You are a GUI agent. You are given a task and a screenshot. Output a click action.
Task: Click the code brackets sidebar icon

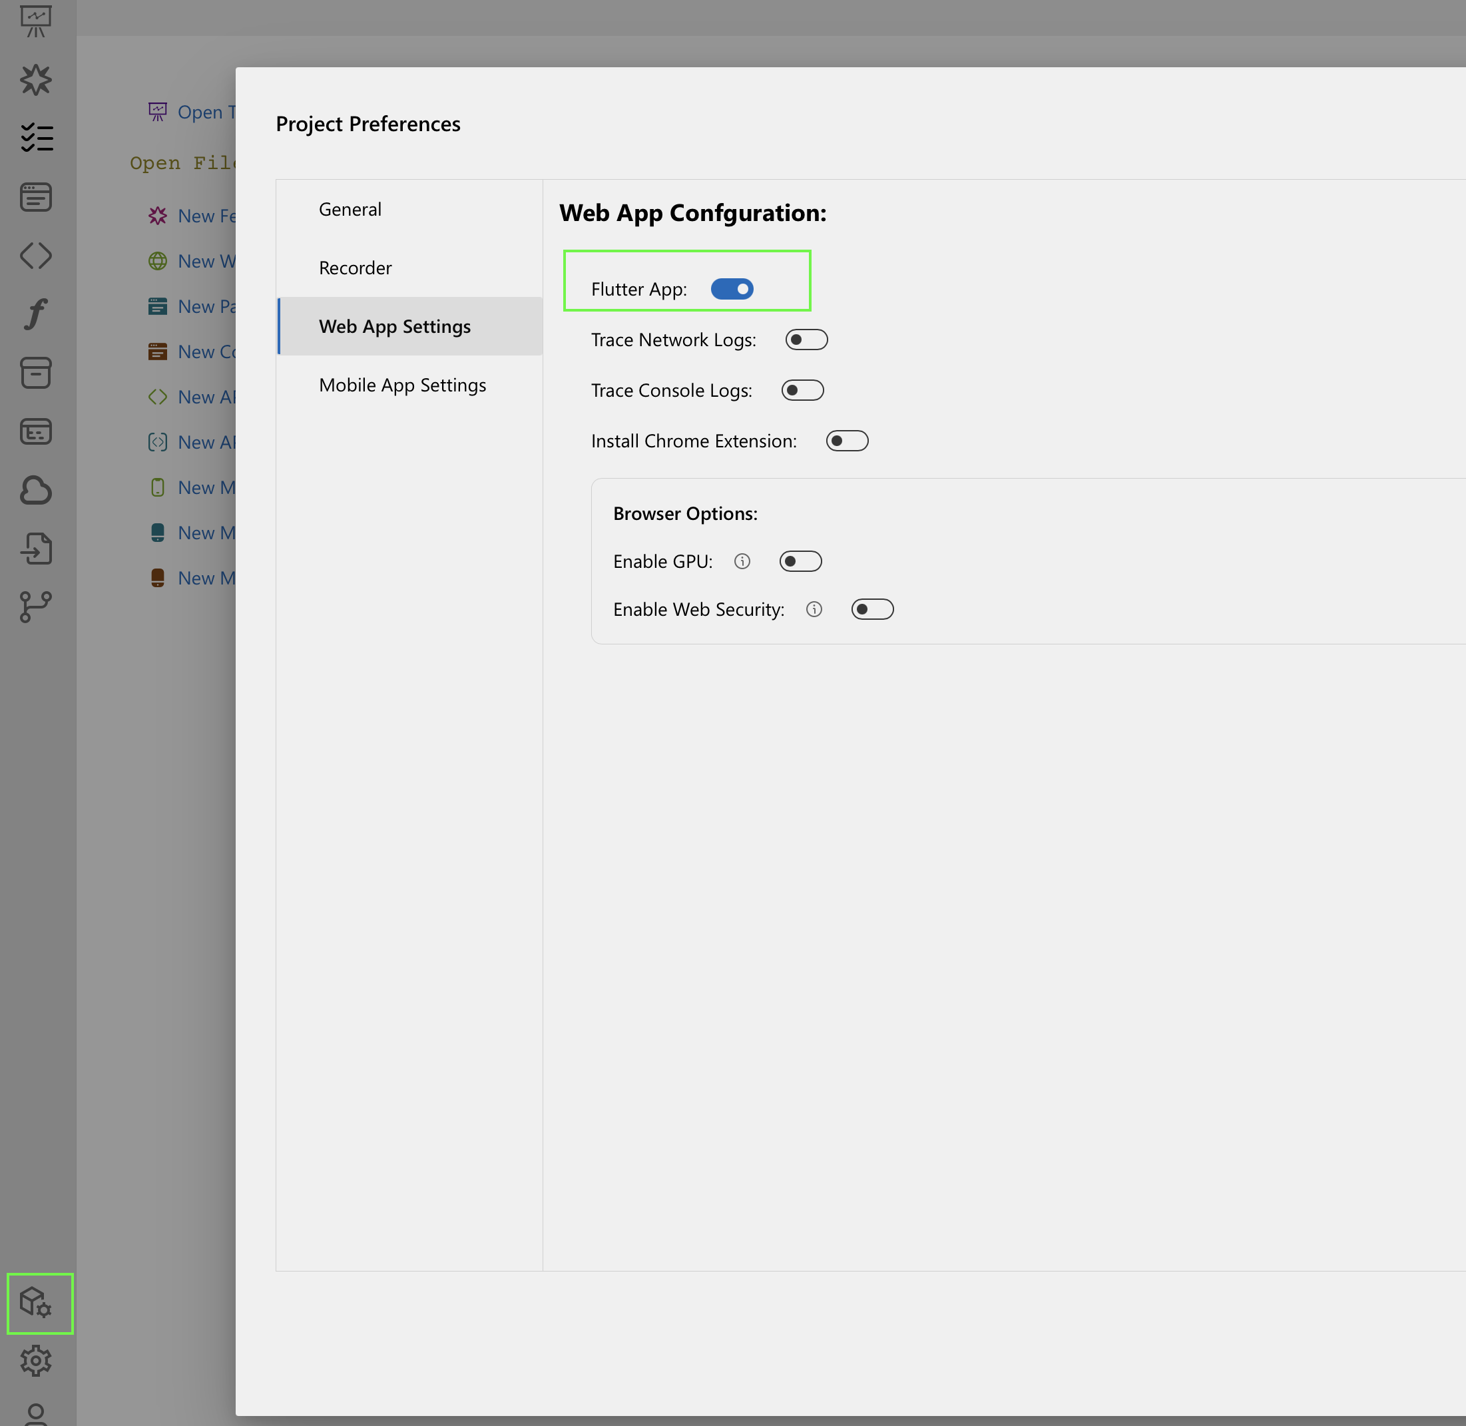coord(35,256)
